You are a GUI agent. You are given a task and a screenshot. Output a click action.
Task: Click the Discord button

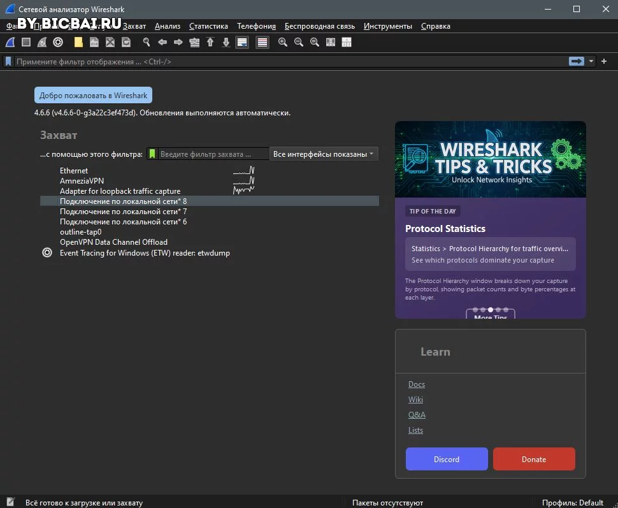pyautogui.click(x=447, y=459)
